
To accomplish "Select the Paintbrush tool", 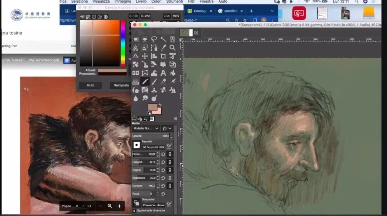I will 154,81.
